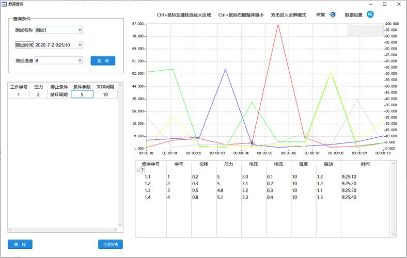Select the 电压 column header
The height and width of the screenshot is (258, 407).
pyautogui.click(x=254, y=164)
